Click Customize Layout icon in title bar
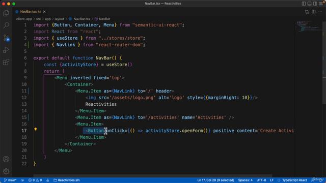This screenshot has height=183, width=326. coord(321,4)
